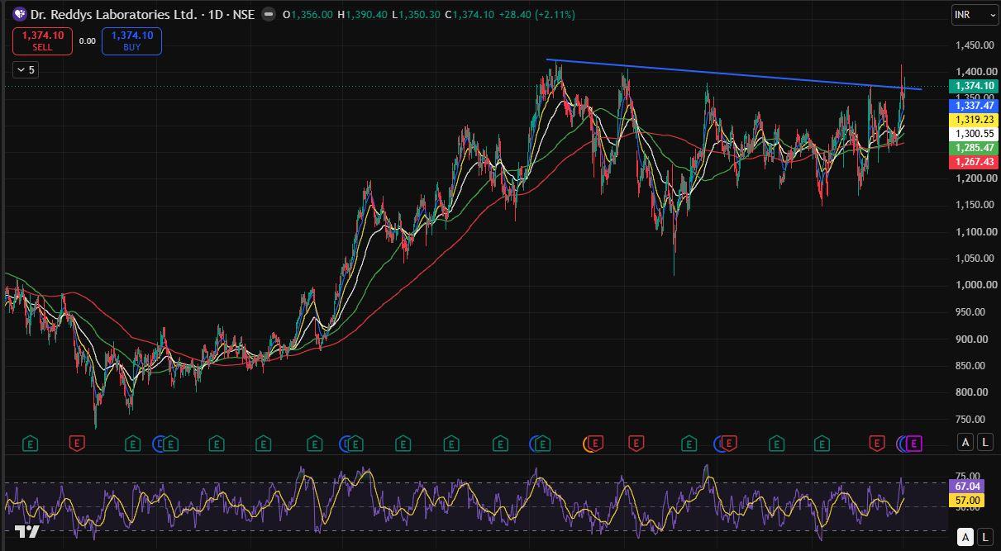Image resolution: width=1001 pixels, height=551 pixels.
Task: Click the red E marker overlapping a blue ring
Action: coord(728,444)
